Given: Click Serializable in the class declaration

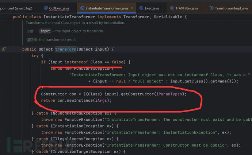Looking at the screenshot, I should coord(167,17).
